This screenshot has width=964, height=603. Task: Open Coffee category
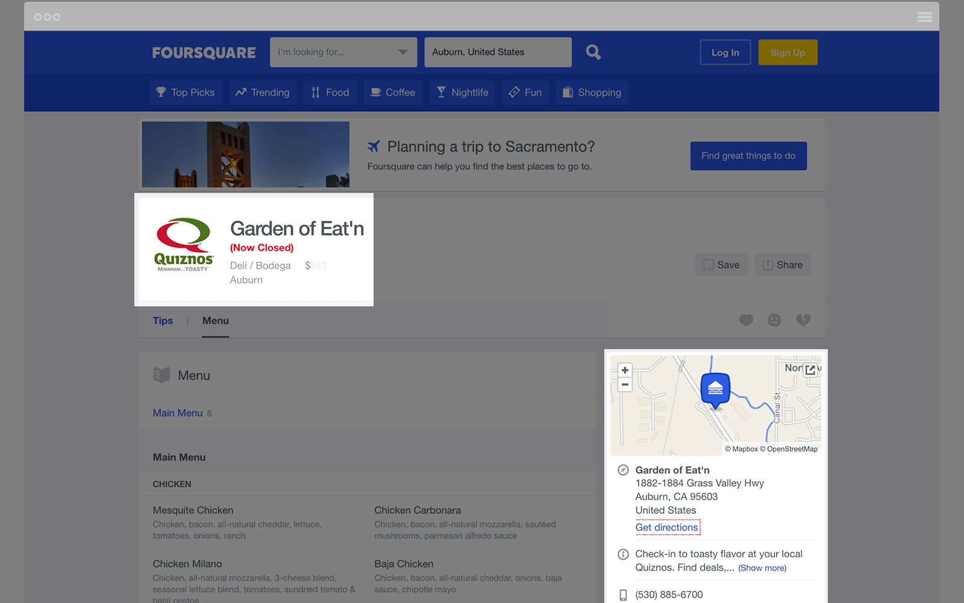click(x=393, y=92)
